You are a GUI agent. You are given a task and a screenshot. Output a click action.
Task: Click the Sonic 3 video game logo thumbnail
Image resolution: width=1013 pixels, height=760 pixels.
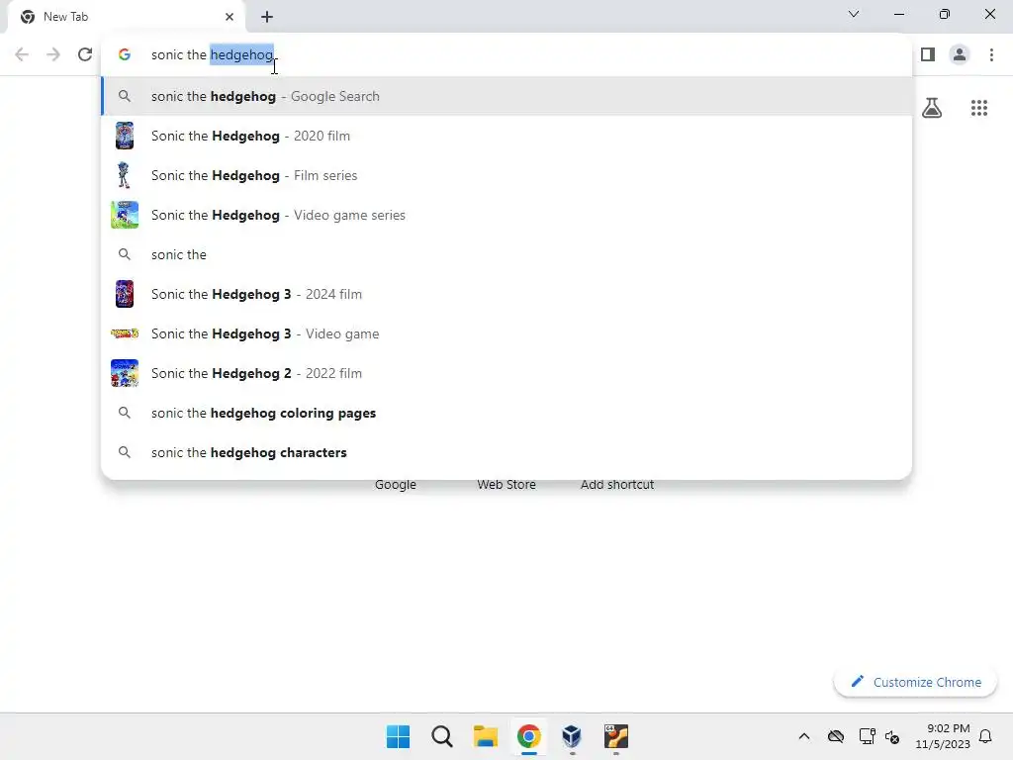[x=125, y=333]
